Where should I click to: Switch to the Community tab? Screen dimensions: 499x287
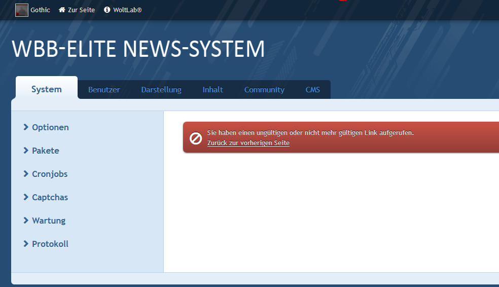tap(264, 90)
